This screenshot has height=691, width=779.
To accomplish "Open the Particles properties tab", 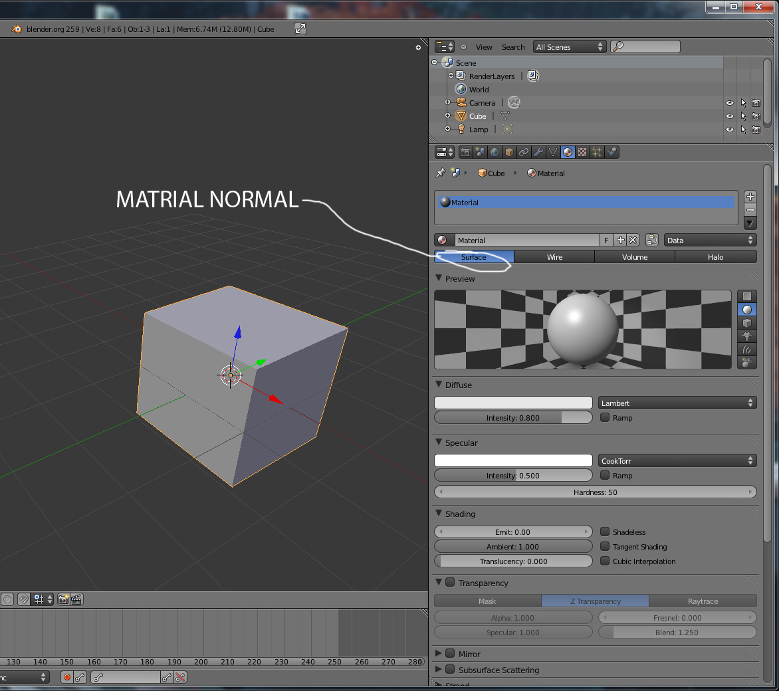I will [597, 152].
